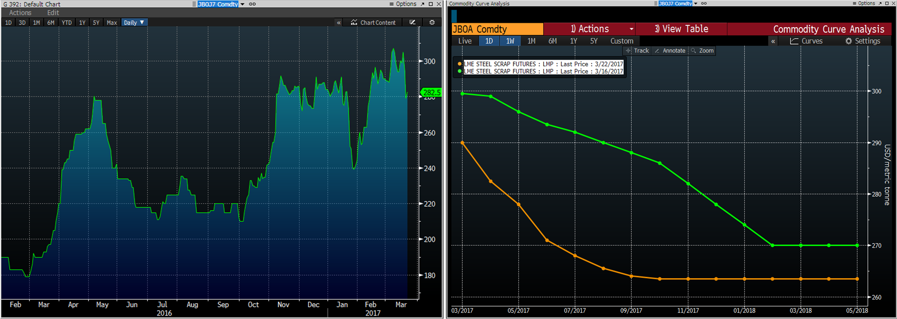Open the Actions menu in the Default Chart window
This screenshot has height=319, width=897.
click(x=20, y=13)
